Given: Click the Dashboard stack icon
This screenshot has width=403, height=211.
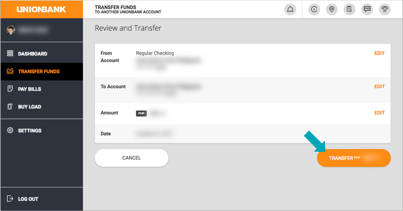Looking at the screenshot, I should click(10, 53).
